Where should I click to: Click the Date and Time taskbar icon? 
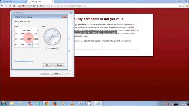click(x=98, y=103)
